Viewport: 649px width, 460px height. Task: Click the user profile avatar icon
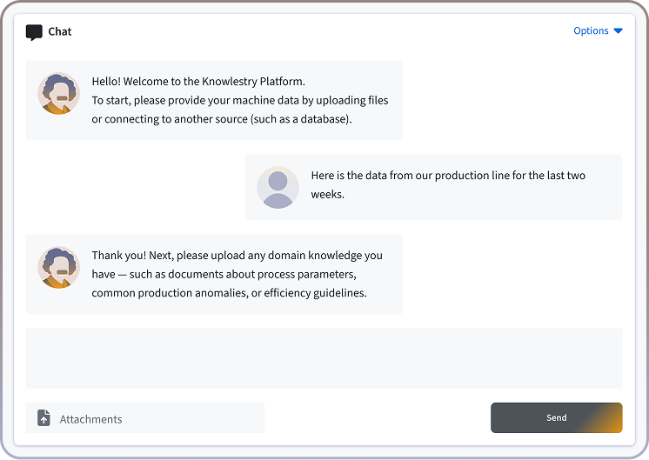coord(278,188)
